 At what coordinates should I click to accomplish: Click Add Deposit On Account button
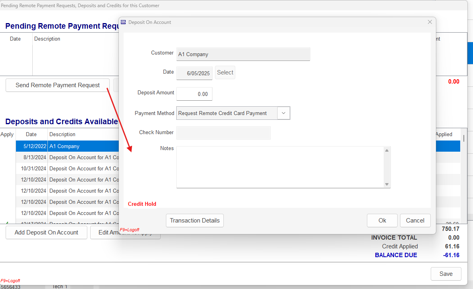point(46,232)
